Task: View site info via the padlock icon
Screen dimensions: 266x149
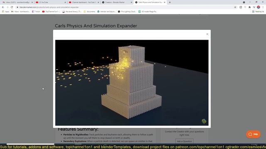Action: coord(17,7)
